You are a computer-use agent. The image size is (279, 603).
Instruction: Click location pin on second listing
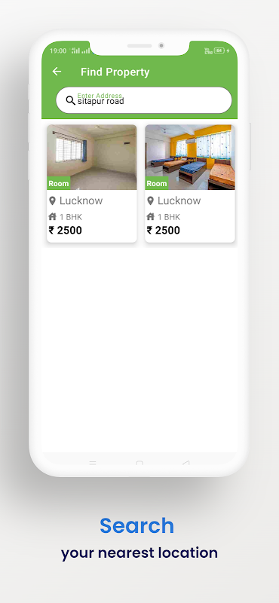(151, 200)
